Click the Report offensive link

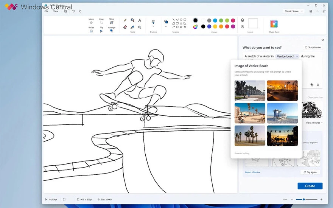tap(252, 172)
